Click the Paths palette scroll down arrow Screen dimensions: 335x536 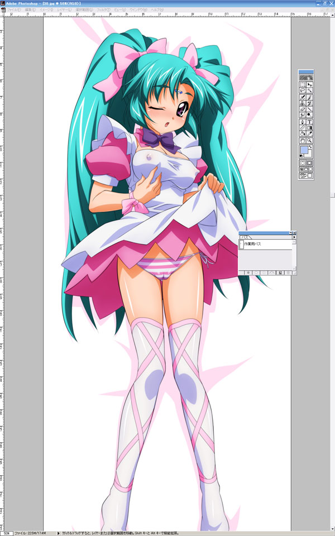(x=294, y=269)
